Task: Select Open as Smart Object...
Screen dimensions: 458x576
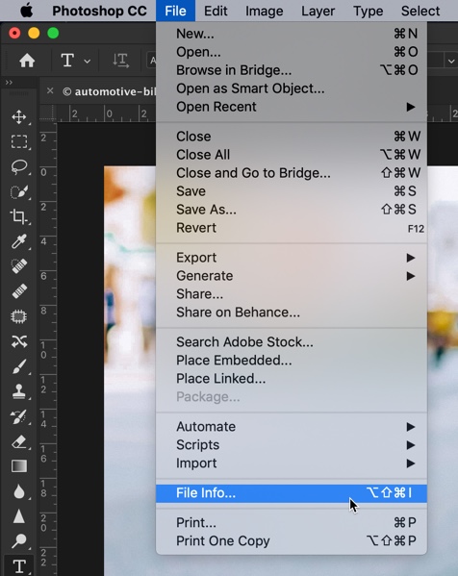Action: (292, 88)
